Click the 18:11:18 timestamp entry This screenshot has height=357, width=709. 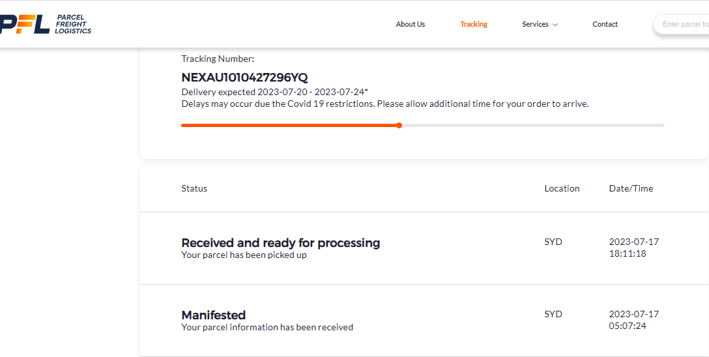[628, 253]
